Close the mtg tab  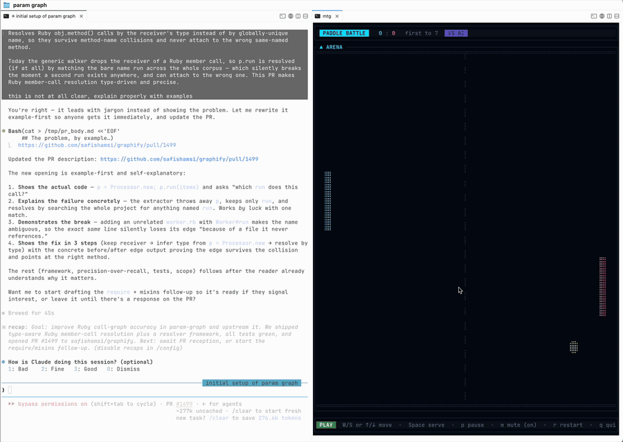coord(337,17)
